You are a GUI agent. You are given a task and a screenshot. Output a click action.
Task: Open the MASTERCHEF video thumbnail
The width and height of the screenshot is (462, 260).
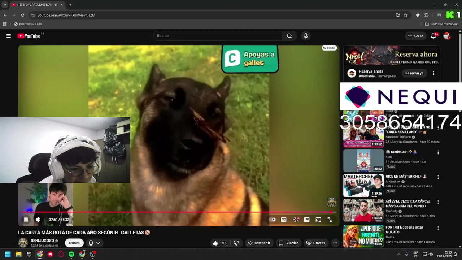tap(363, 185)
